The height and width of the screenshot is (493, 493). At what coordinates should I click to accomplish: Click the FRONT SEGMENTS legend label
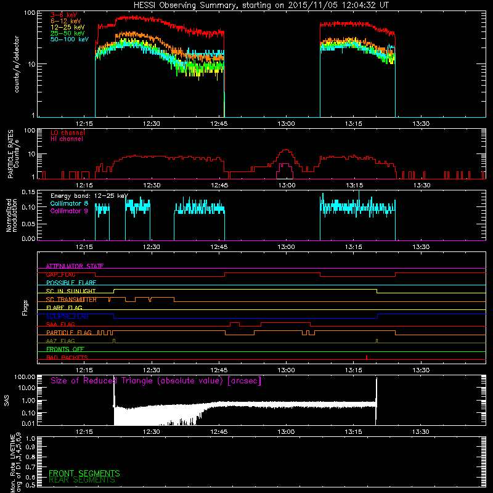point(84,473)
